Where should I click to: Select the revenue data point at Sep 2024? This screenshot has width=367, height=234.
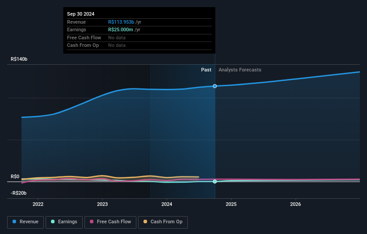coord(215,86)
